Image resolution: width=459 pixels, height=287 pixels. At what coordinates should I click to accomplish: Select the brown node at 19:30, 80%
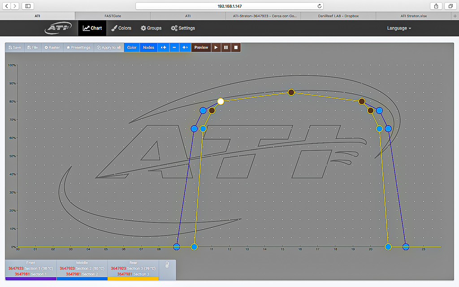coord(362,101)
